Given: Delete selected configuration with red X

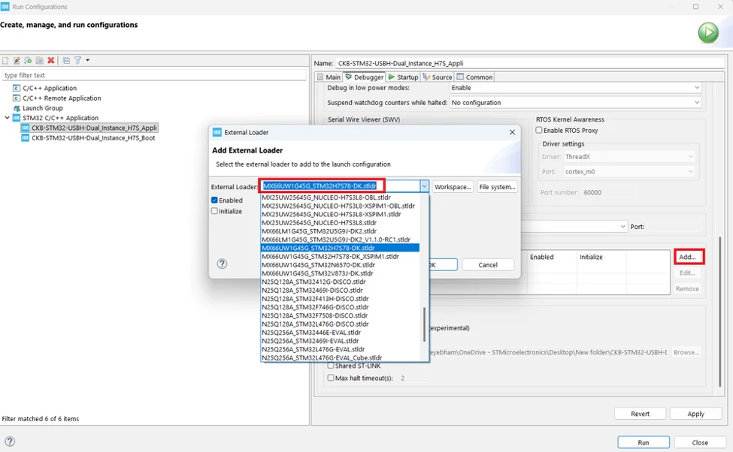Looking at the screenshot, I should tap(51, 60).
